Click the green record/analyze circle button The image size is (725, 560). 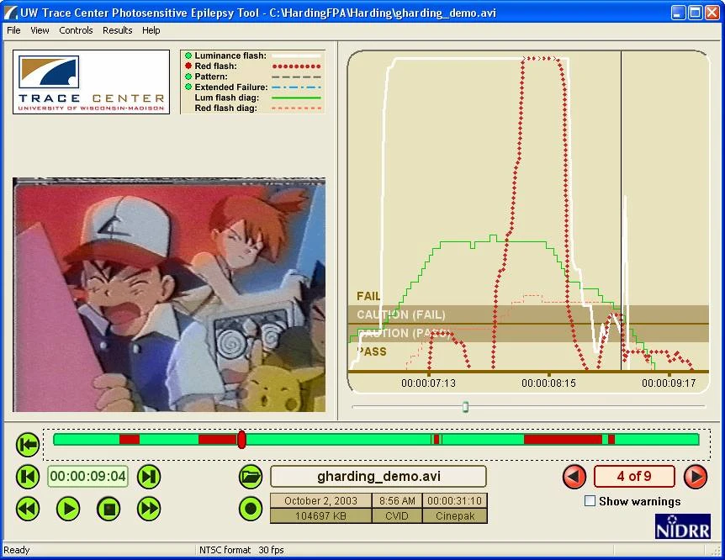coord(251,509)
